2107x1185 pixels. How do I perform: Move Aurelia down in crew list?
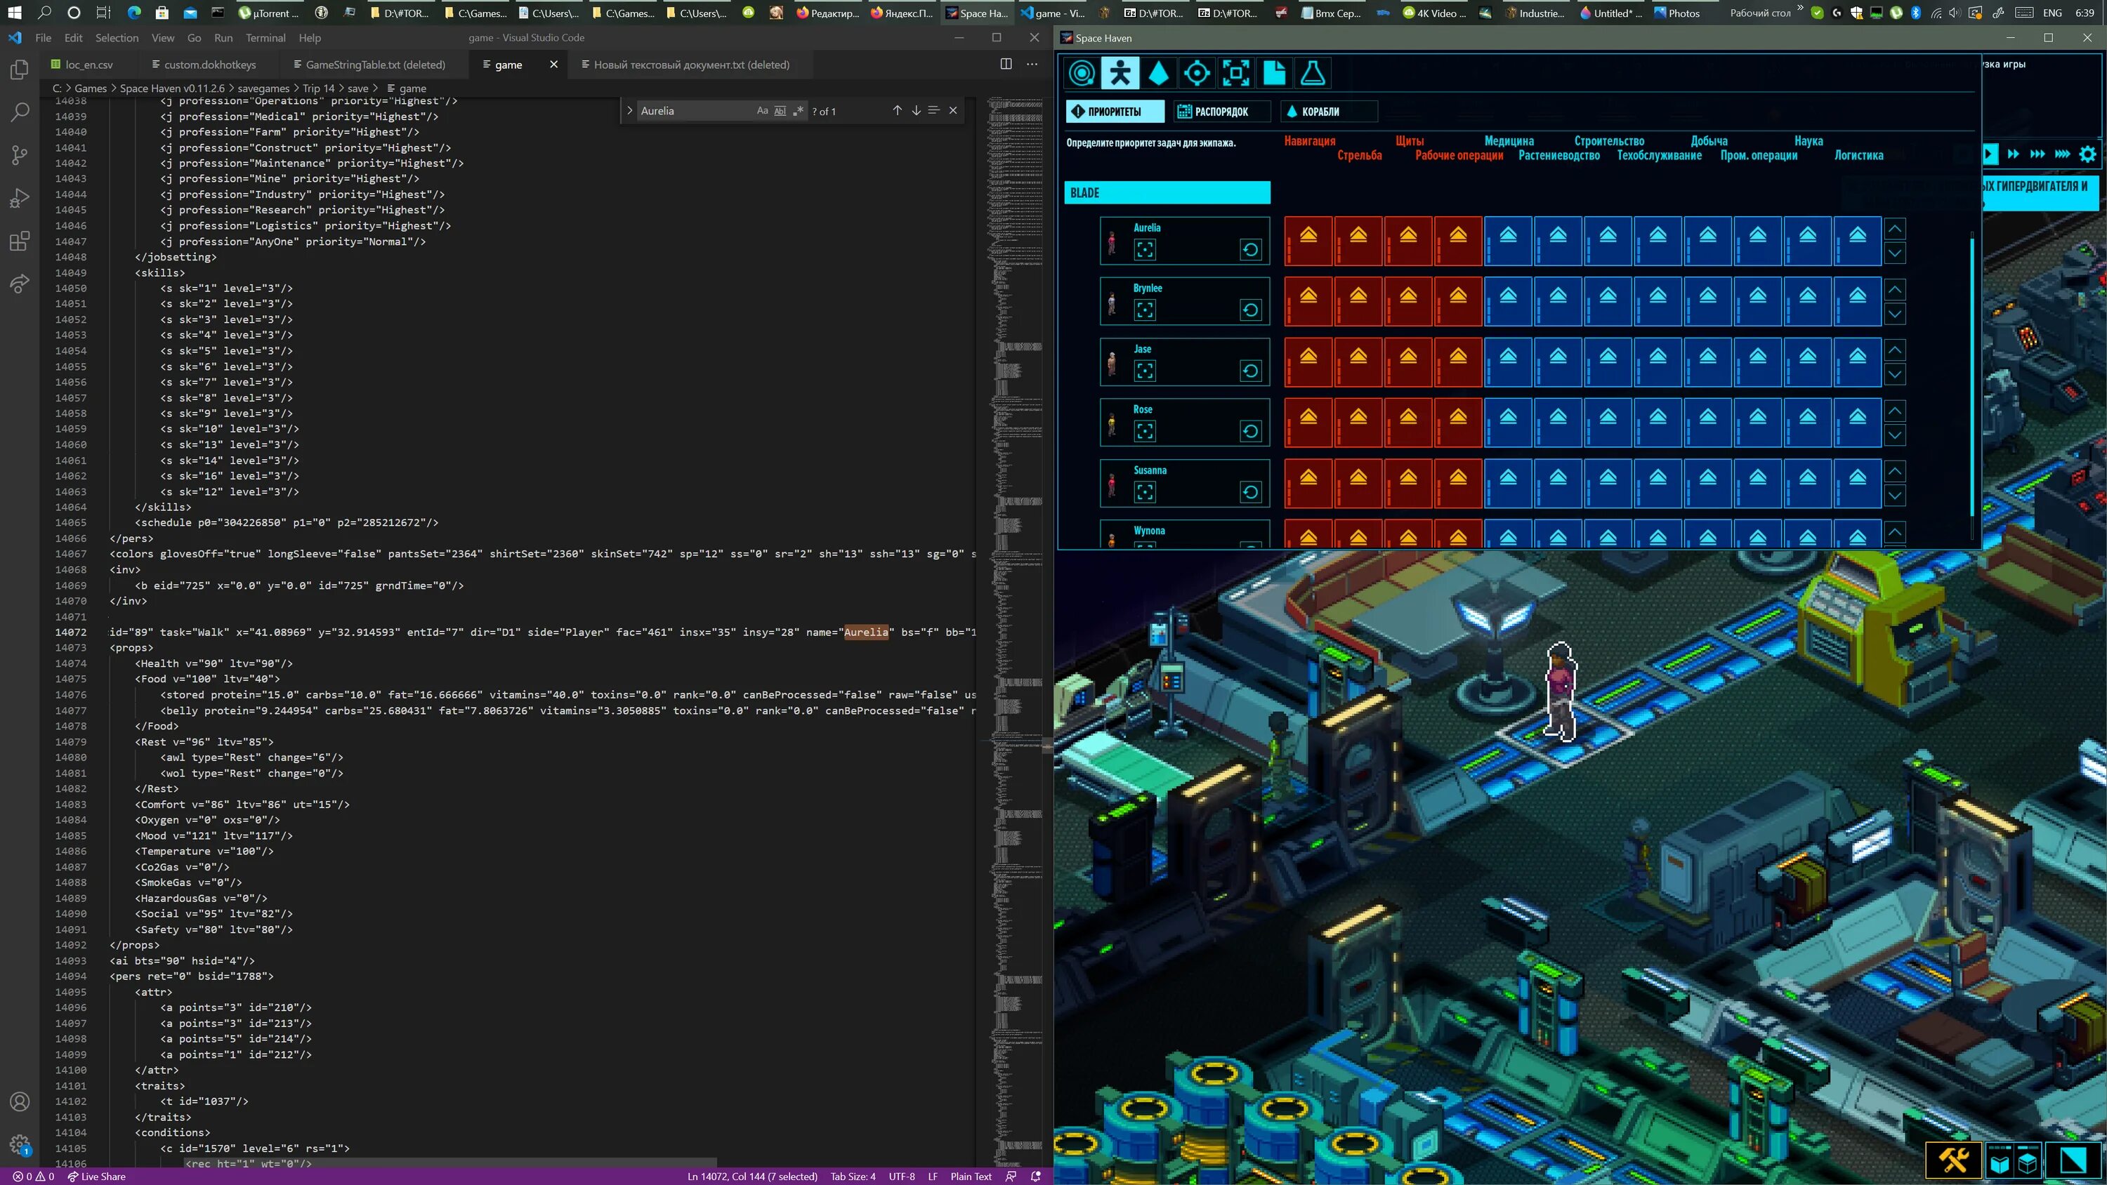(1894, 253)
